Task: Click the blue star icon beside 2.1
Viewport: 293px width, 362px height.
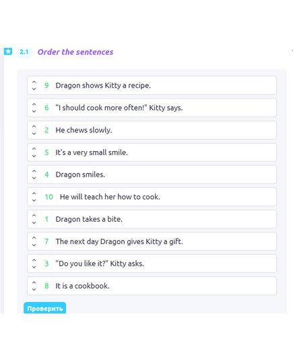Action: pyautogui.click(x=8, y=51)
